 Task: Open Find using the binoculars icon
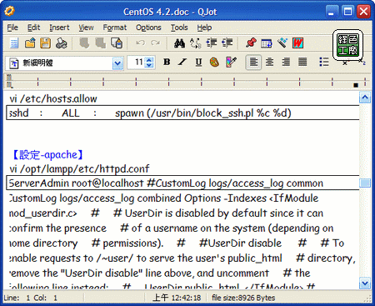[x=179, y=43]
